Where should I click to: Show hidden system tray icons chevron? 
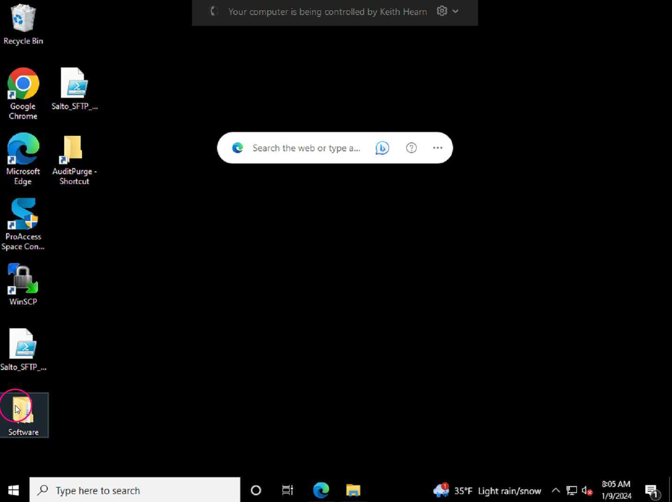555,490
